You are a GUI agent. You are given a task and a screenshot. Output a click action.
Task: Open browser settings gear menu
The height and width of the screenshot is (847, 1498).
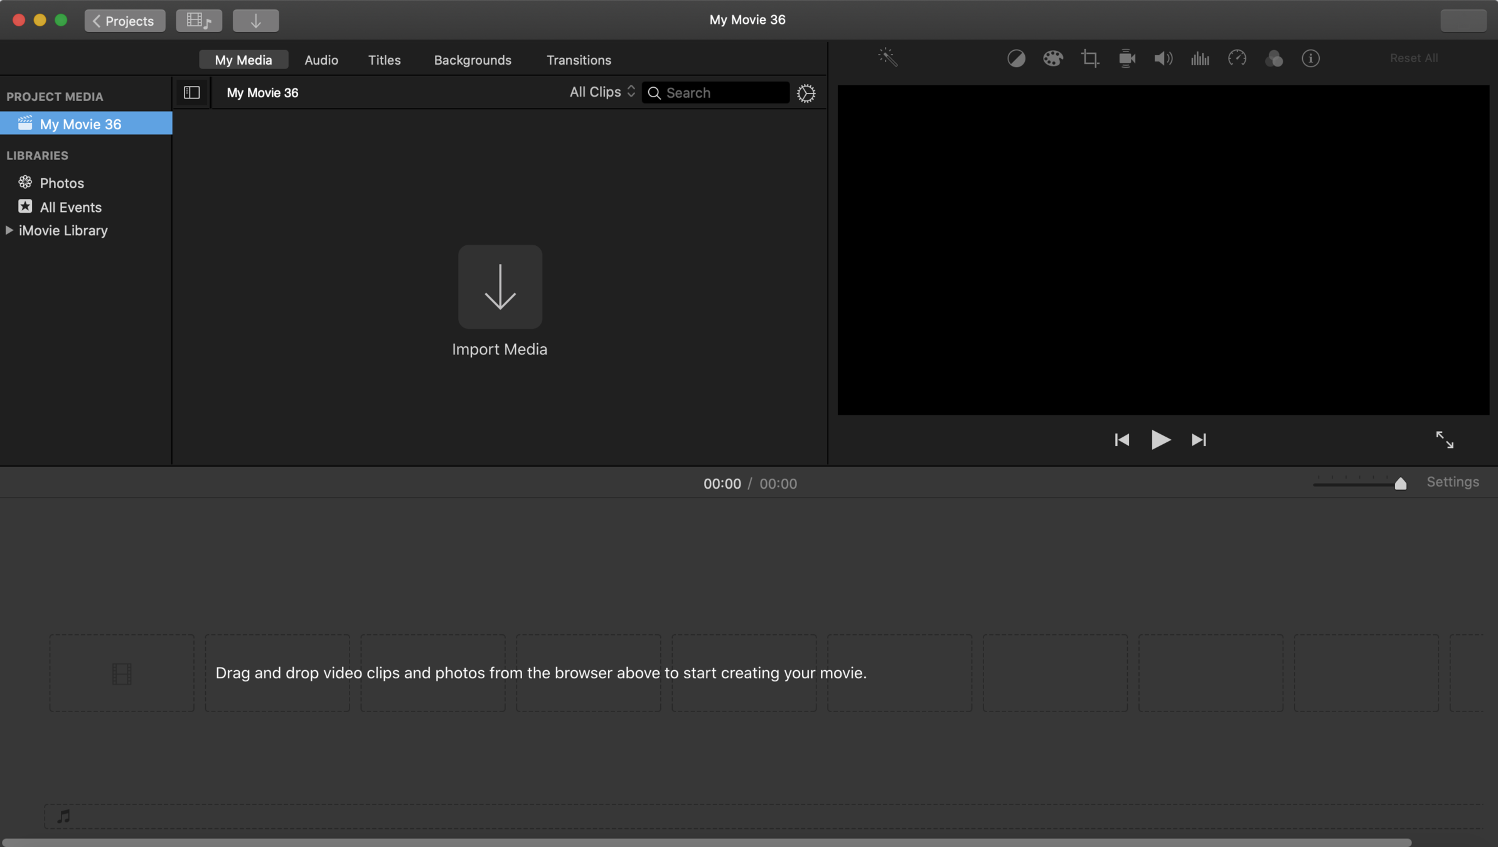click(806, 93)
